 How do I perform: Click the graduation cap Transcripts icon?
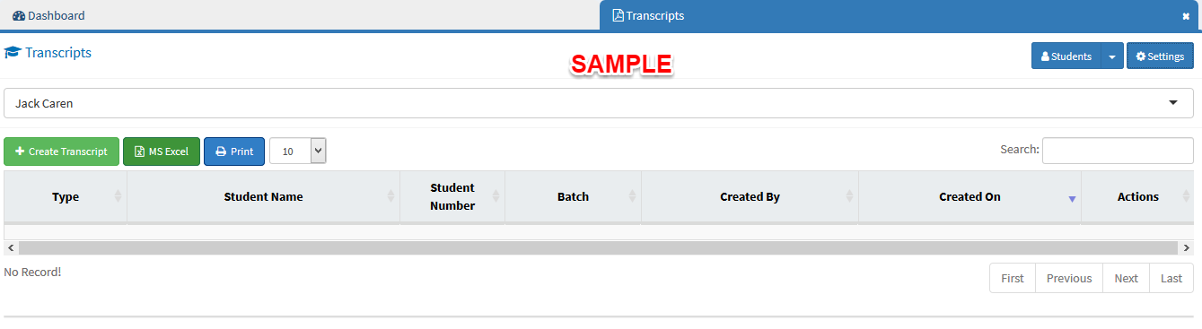(13, 53)
